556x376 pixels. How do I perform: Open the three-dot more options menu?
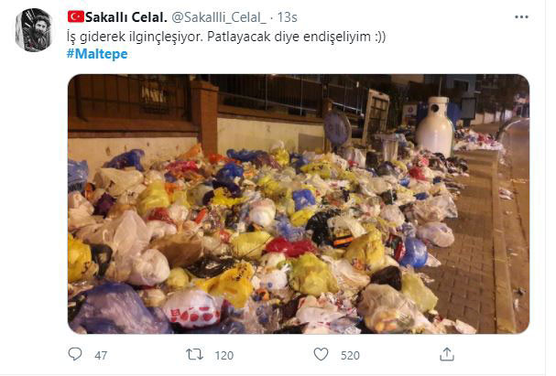[x=521, y=17]
